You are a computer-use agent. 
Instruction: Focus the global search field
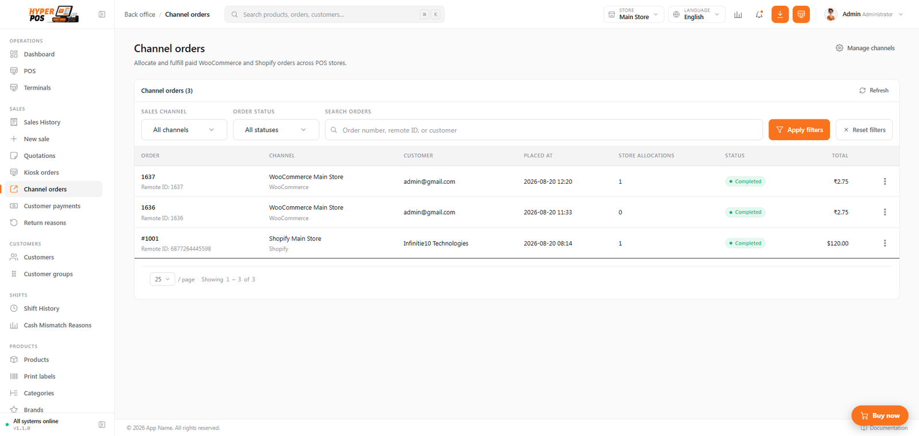pos(334,14)
